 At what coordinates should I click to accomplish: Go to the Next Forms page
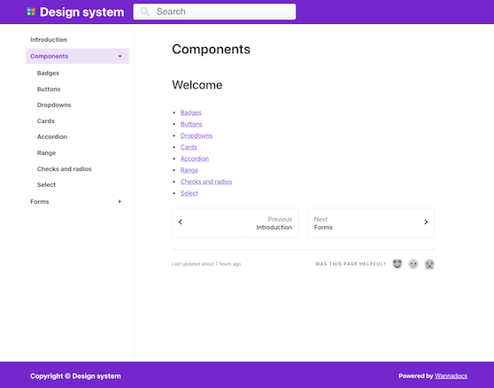point(371,222)
